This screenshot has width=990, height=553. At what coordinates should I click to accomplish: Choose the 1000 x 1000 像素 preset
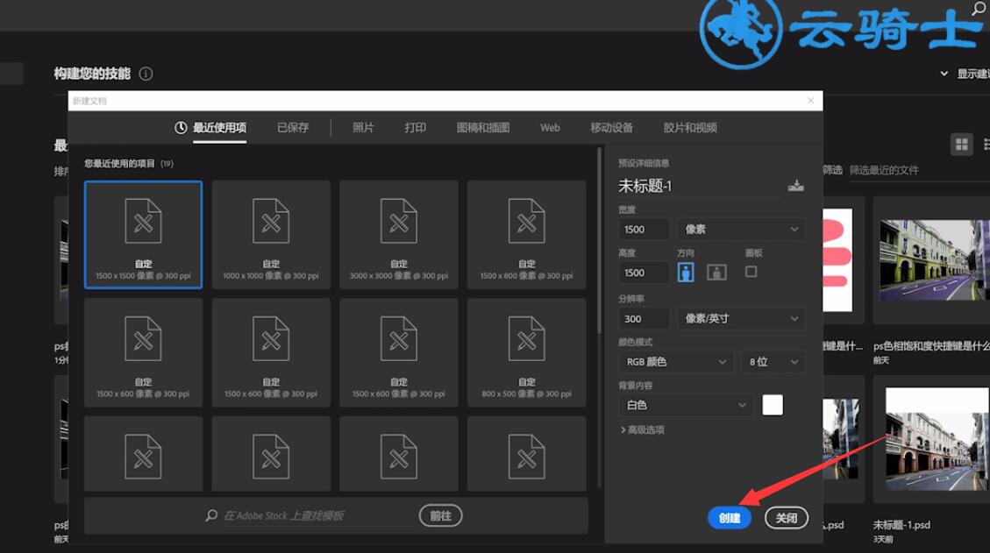coord(271,235)
